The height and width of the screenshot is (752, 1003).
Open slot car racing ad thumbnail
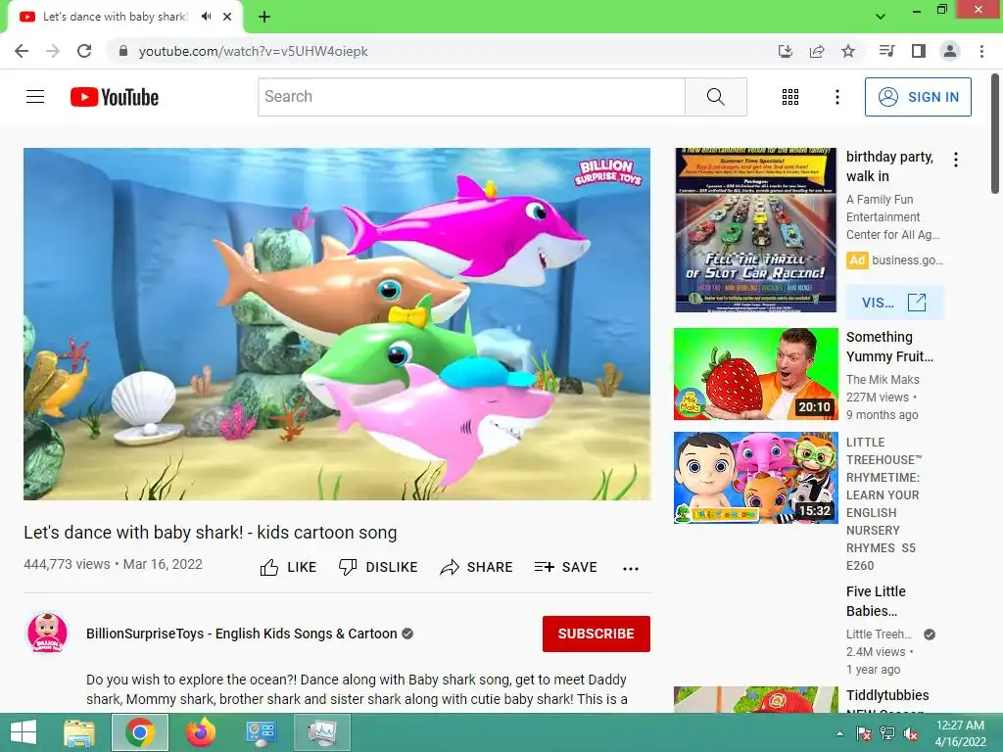[755, 230]
